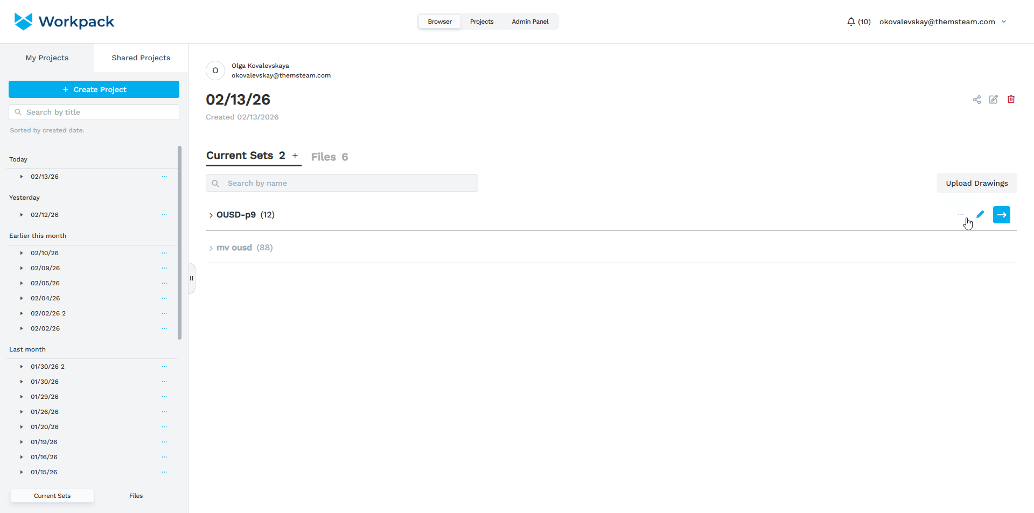This screenshot has height=513, width=1034.
Task: Click the Upload Drawings button
Action: point(976,184)
